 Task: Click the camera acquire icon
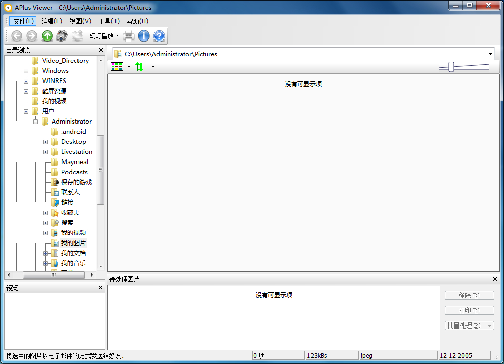click(62, 36)
